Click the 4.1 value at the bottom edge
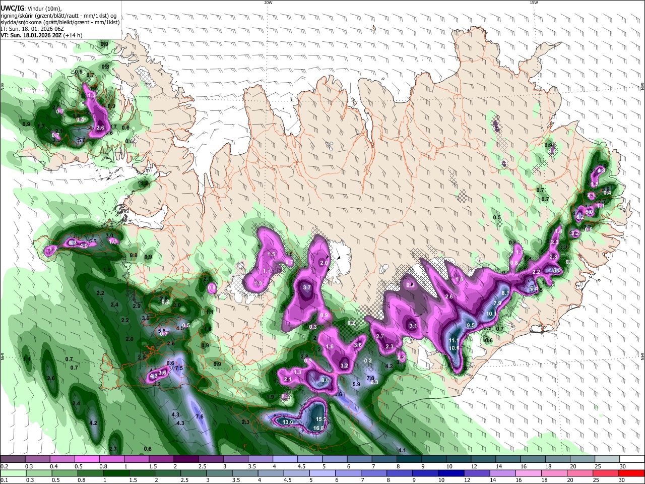The height and width of the screenshot is (484, 645). [x=402, y=450]
